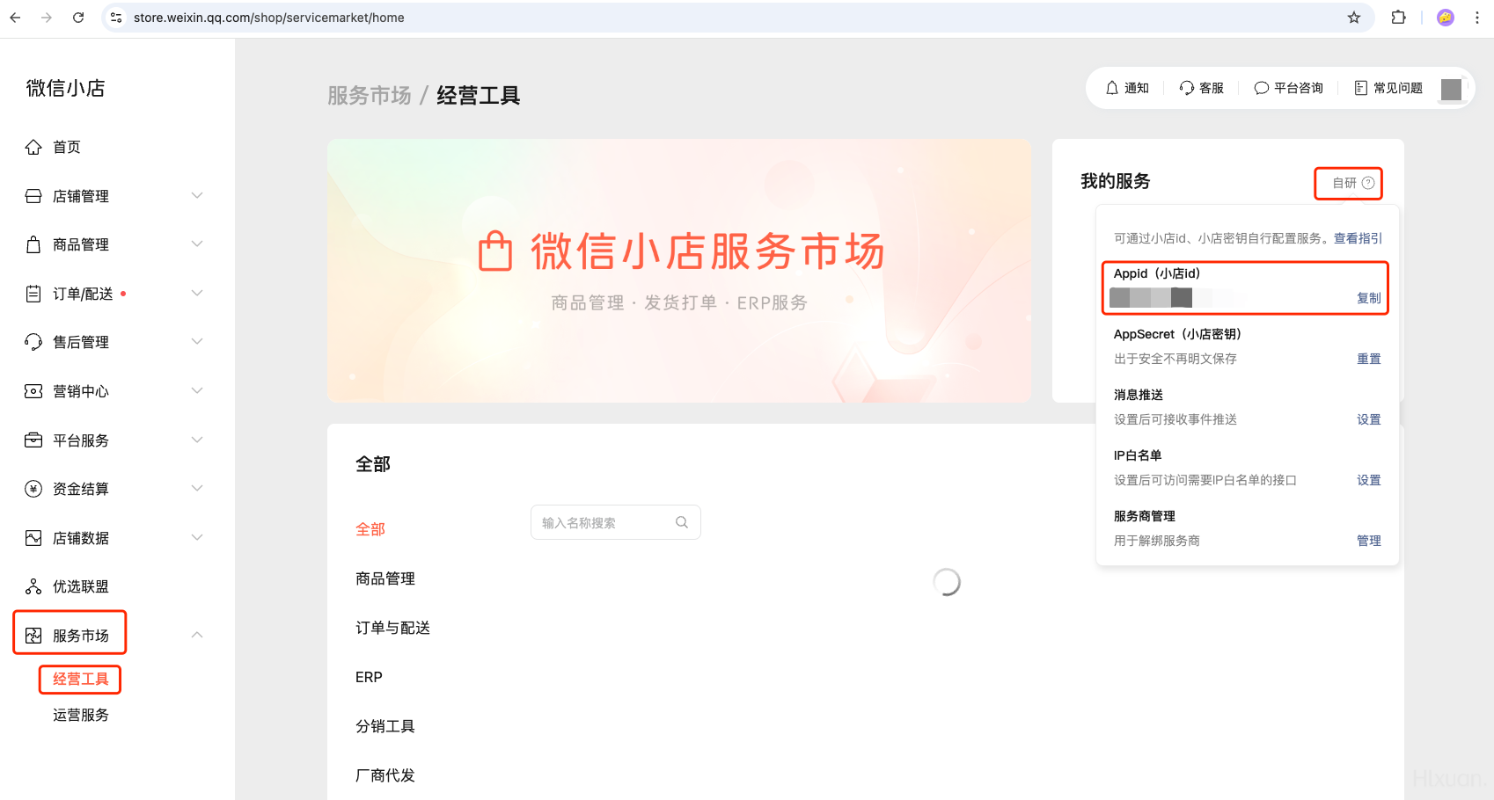
Task: Open the account avatar in the top bar
Action: 1452,89
